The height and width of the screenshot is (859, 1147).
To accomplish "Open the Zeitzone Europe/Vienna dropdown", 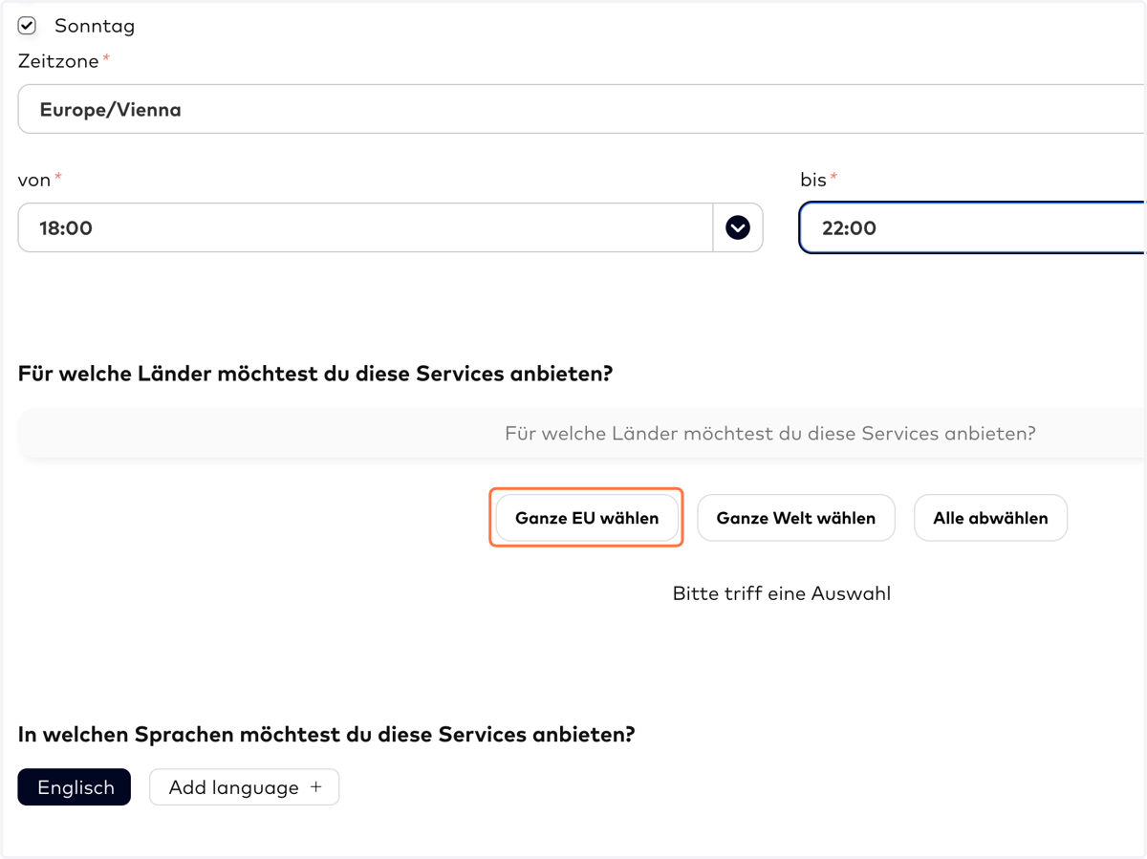I will [581, 109].
